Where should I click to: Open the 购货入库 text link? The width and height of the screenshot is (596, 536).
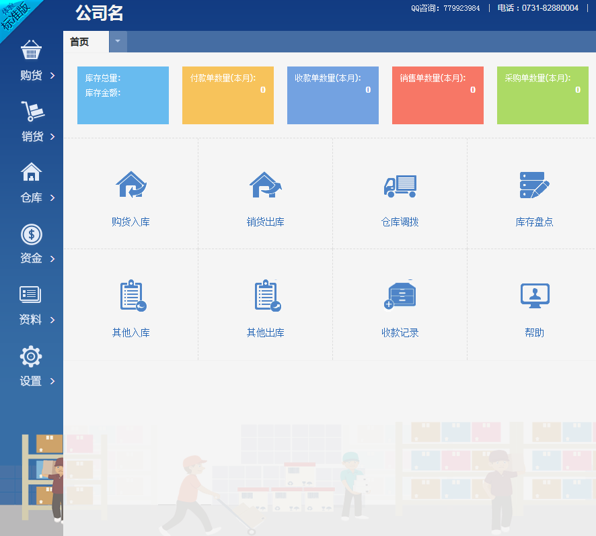tap(131, 222)
